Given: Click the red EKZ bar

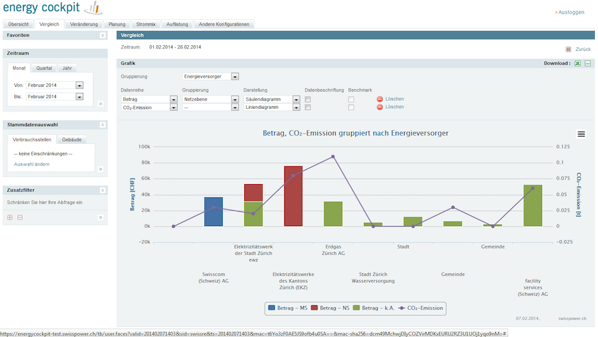Looking at the screenshot, I should 293,196.
